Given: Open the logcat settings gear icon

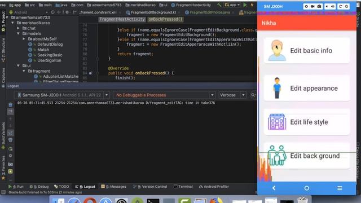Looking at the screenshot, I should click(x=10, y=156).
